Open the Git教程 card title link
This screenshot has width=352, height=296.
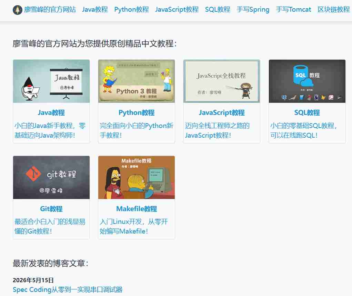pos(51,209)
